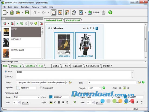149x112 pixels.
Task: Open the new-from-template toolbar icon
Action: [x=12, y=12]
